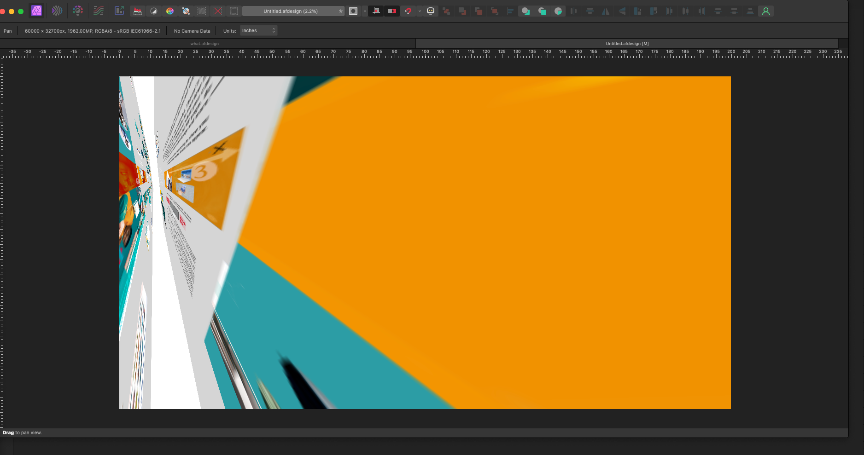Click the No Camera Data label
This screenshot has width=864, height=455.
(192, 31)
